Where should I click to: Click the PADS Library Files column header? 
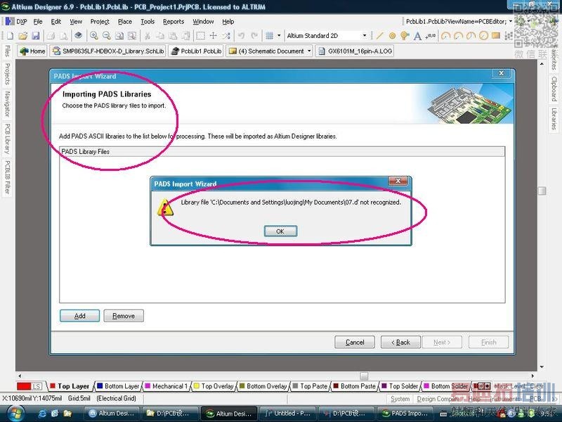[x=282, y=151]
